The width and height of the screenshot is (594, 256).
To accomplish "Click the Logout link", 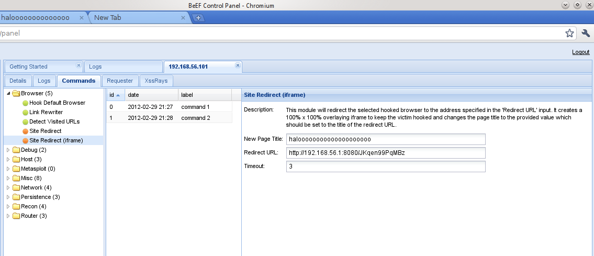I will point(581,52).
